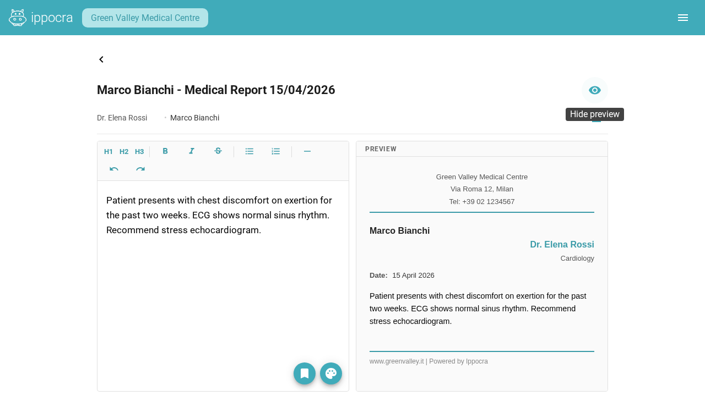Toggle Heading 1 style
Viewport: 705px width, 396px height.
(x=109, y=152)
